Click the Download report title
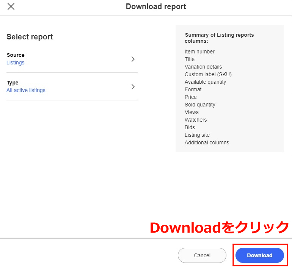Viewport: 292px width, 269px height. 156,6
